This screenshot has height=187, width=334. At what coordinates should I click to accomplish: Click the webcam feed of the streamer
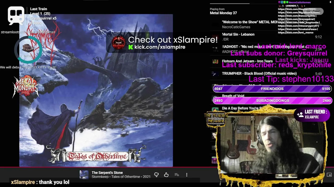coord(271,145)
